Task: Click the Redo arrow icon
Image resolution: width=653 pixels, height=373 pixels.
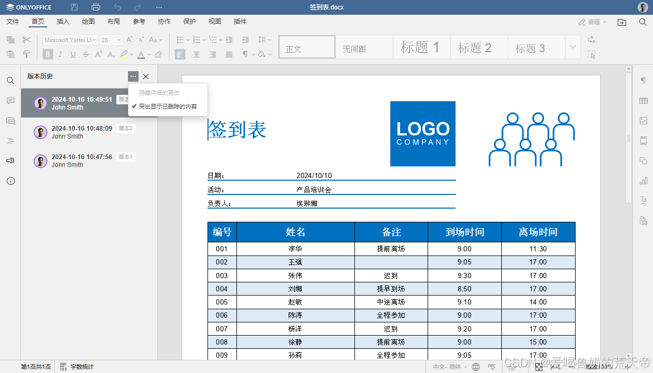Action: [x=138, y=7]
